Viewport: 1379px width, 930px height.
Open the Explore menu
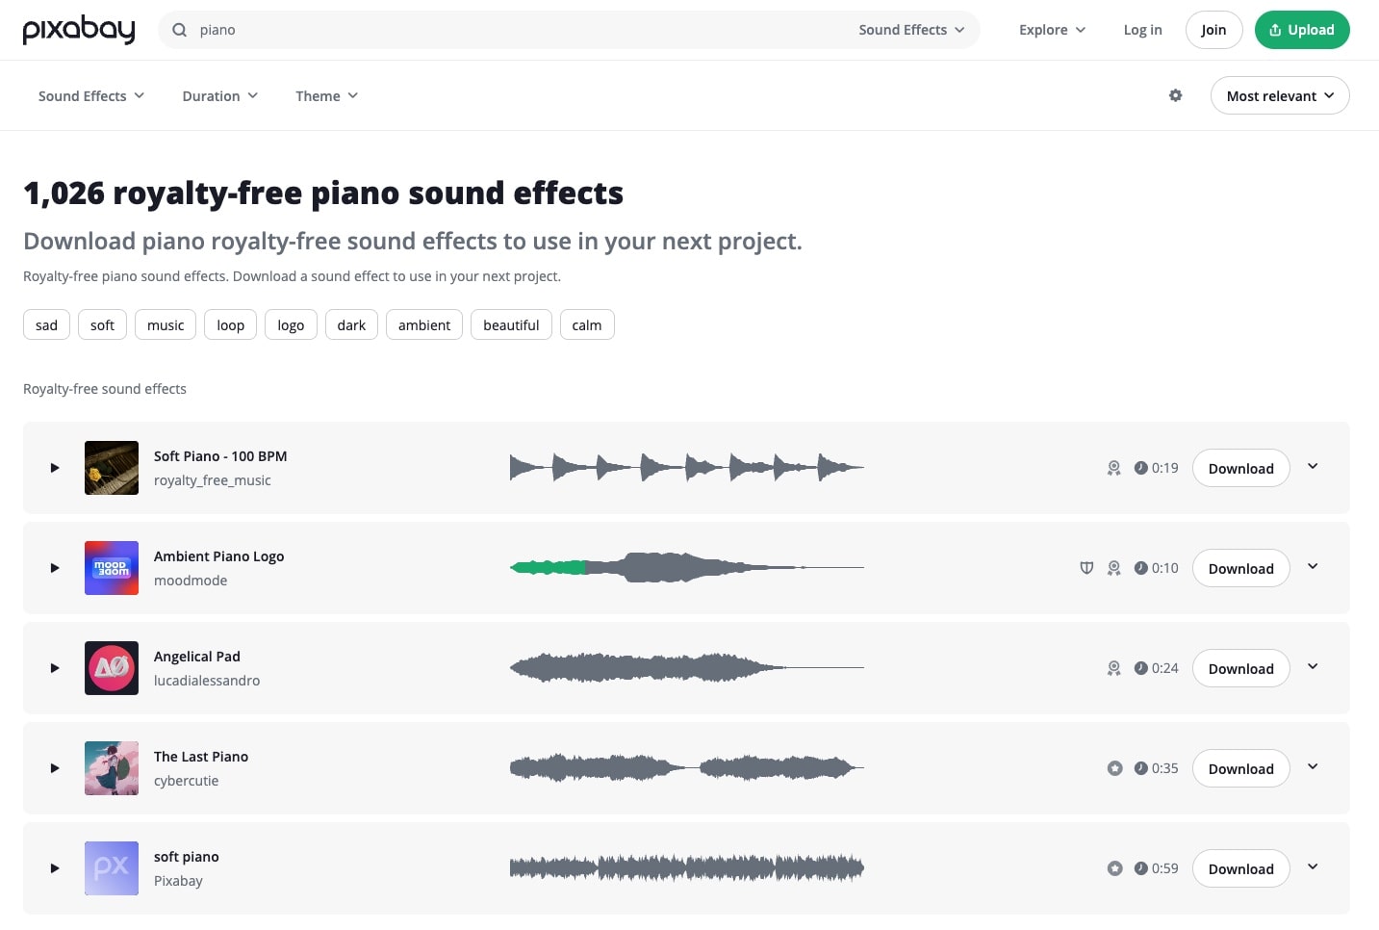coord(1051,30)
